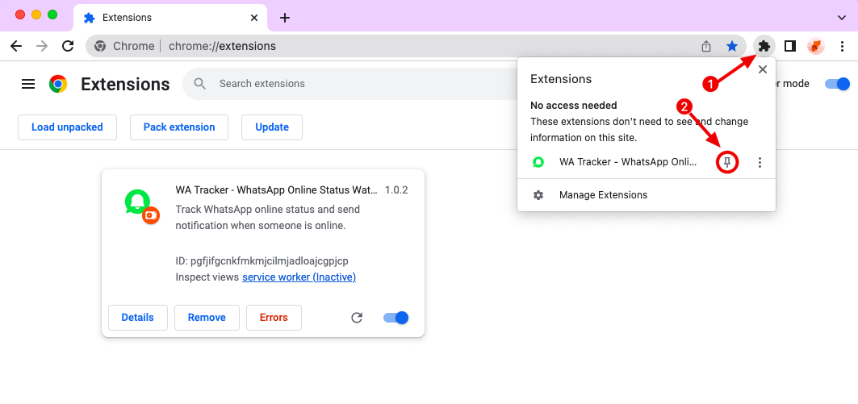This screenshot has width=858, height=404.
Task: Click the Chrome logo beside Extensions
Action: 58,84
